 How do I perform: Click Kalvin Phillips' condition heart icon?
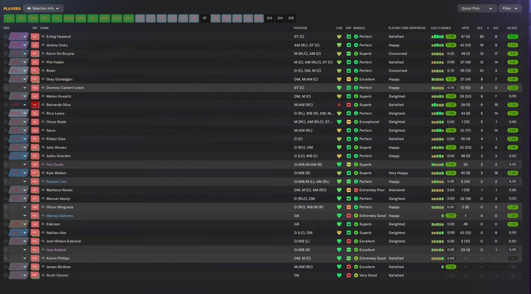click(339, 258)
